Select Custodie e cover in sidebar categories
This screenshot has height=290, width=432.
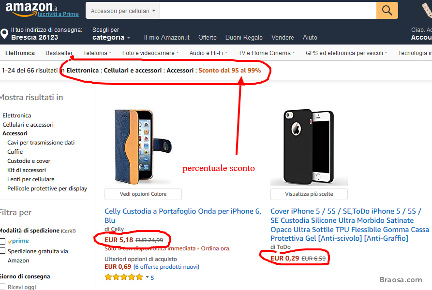pos(29,161)
